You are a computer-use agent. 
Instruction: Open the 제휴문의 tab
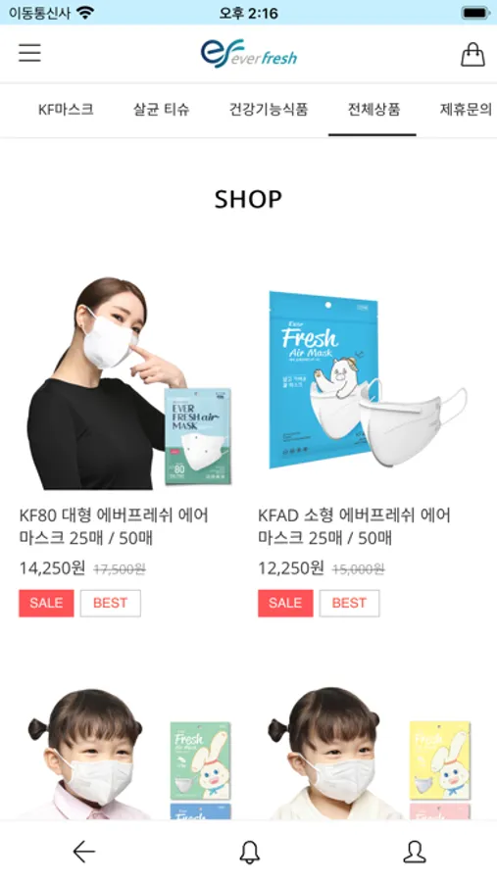(466, 109)
